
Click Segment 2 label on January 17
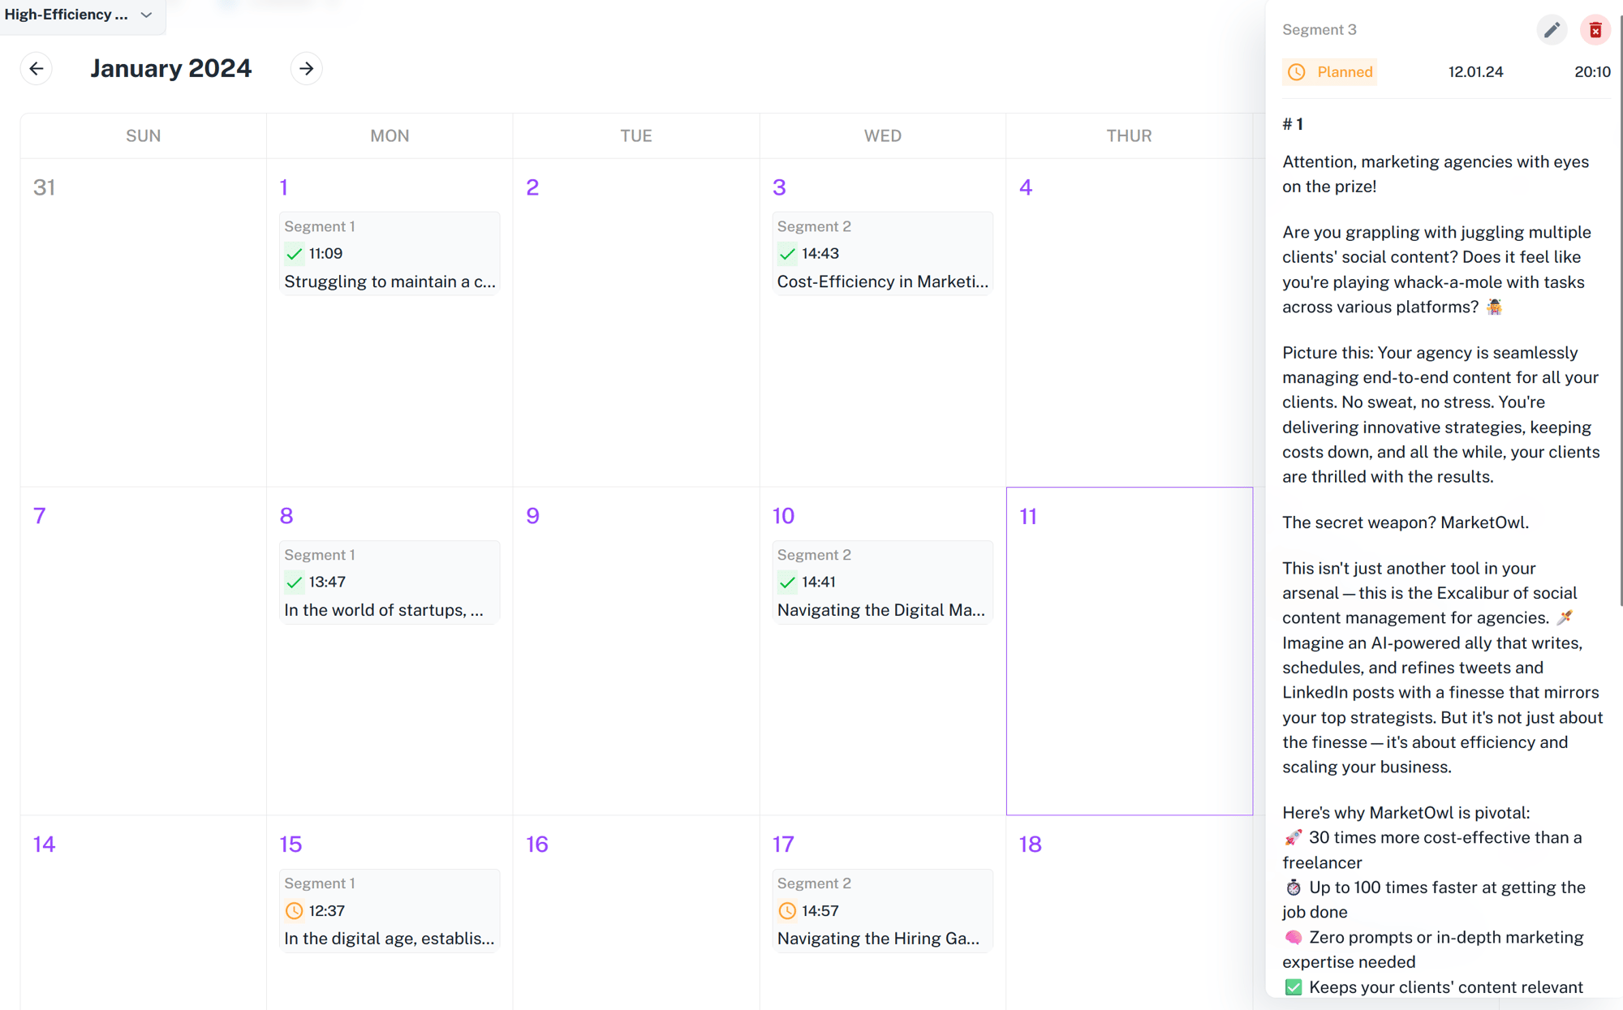pyautogui.click(x=814, y=884)
